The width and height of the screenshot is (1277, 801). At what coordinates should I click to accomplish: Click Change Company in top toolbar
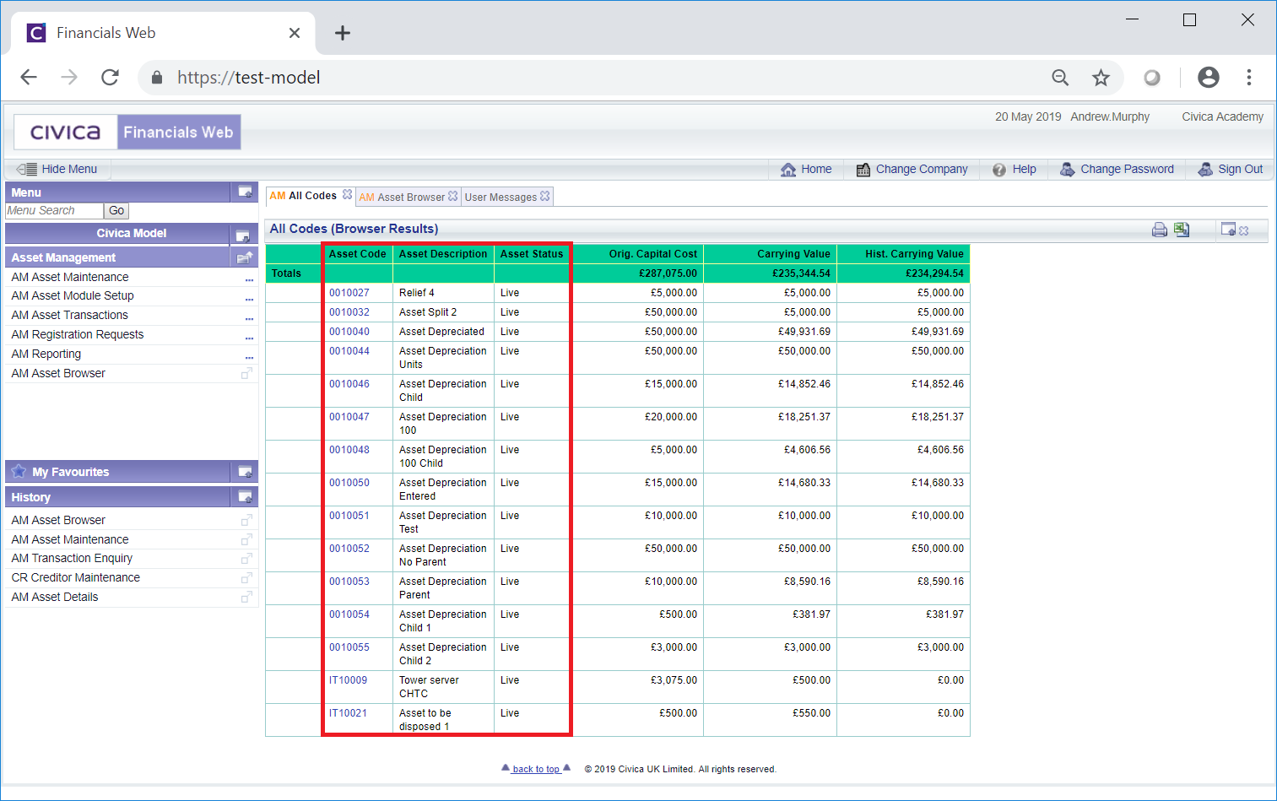tap(912, 169)
